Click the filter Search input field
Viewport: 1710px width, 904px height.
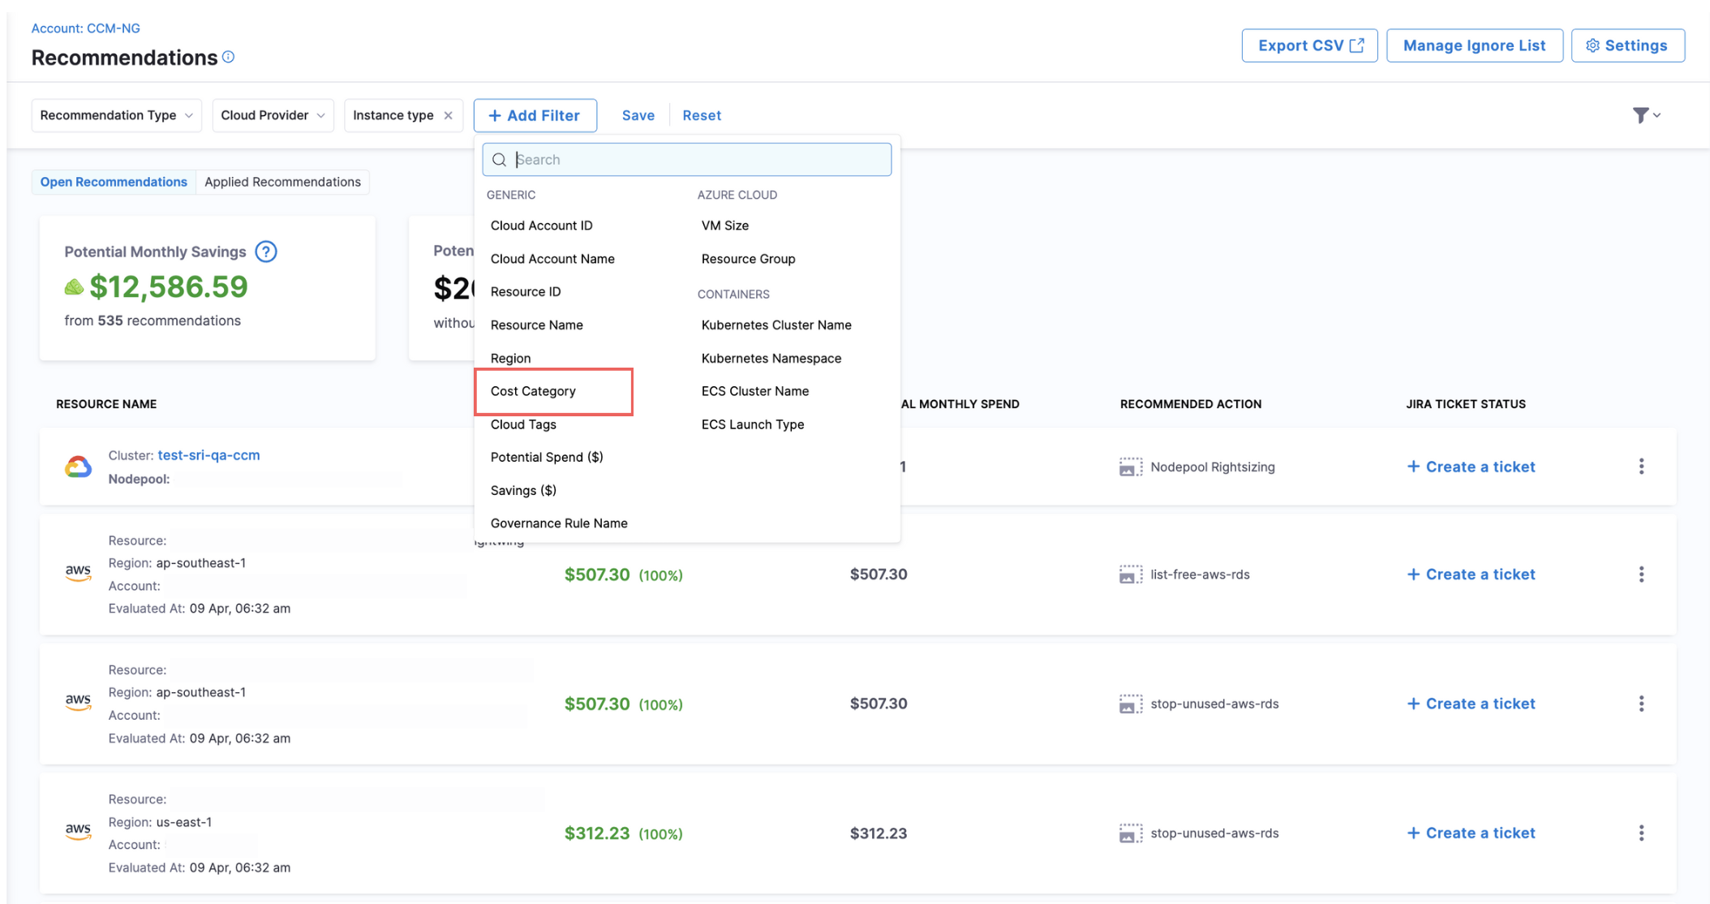698,160
